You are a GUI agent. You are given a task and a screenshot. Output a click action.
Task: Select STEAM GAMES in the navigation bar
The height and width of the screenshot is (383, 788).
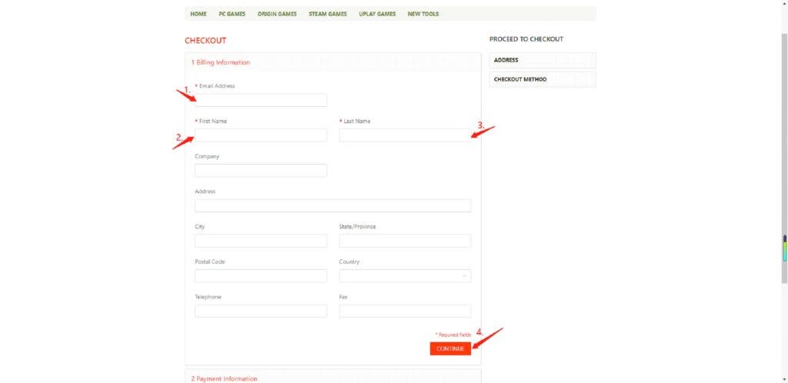(328, 14)
